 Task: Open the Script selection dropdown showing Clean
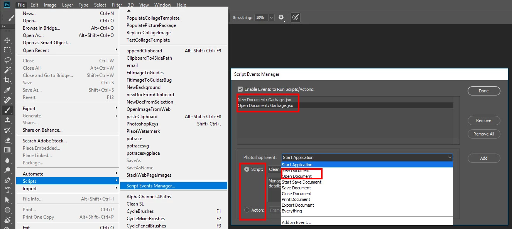275,169
